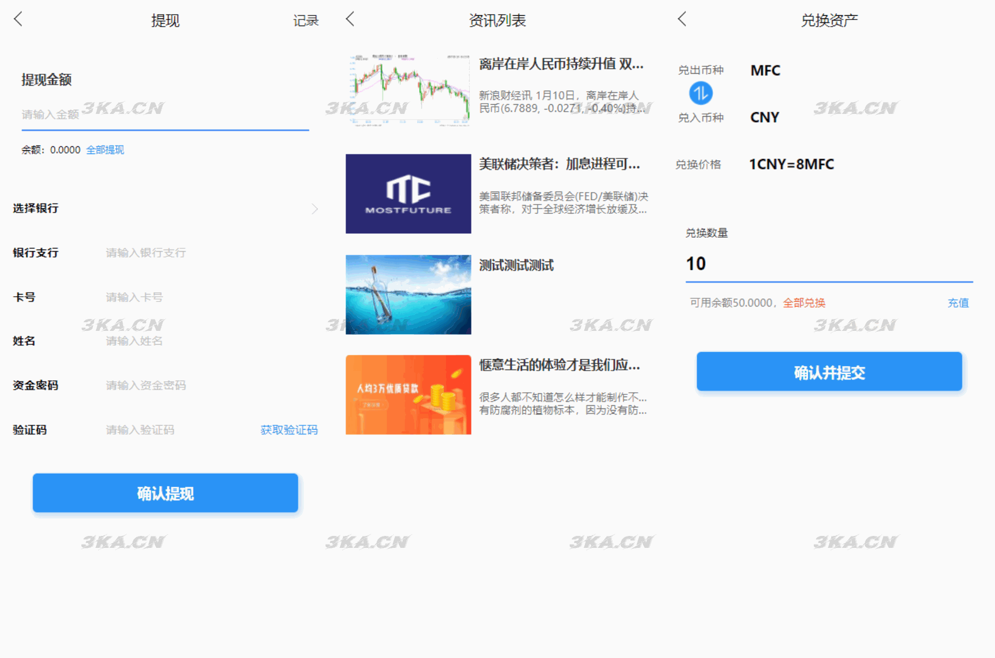Focus the 请输入金额 amount input field

click(x=163, y=114)
